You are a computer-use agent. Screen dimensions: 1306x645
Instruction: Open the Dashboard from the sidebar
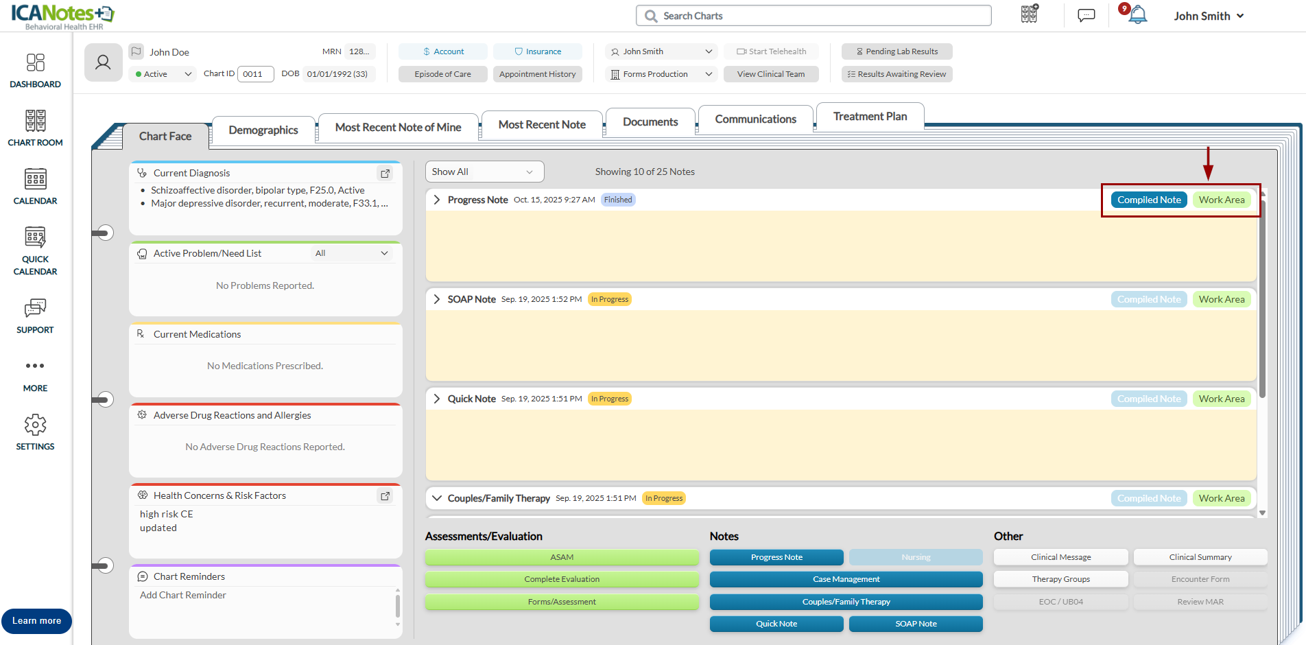click(35, 71)
